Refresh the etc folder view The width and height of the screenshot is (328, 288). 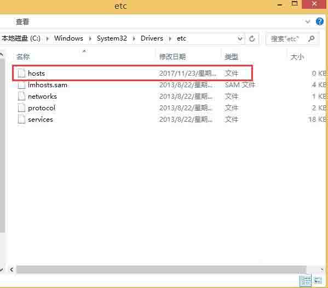pyautogui.click(x=252, y=39)
